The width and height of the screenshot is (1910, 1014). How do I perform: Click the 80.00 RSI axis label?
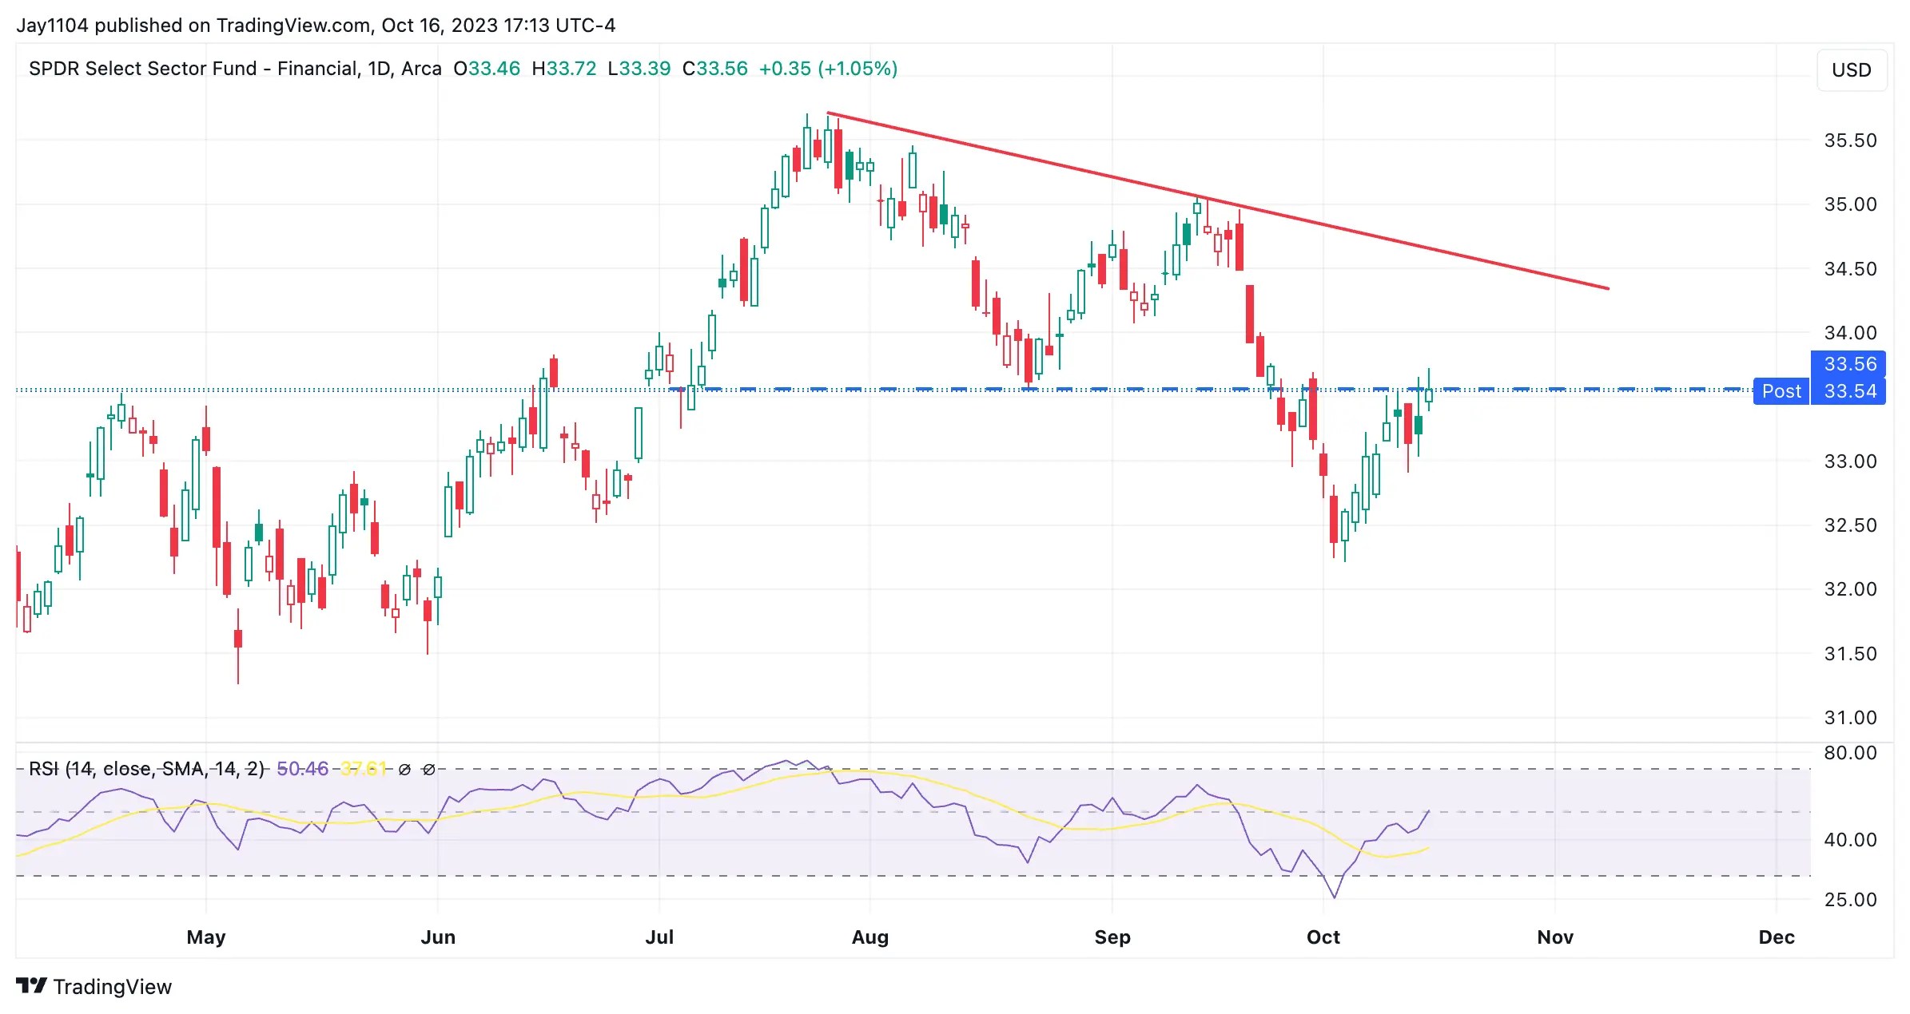(x=1850, y=753)
